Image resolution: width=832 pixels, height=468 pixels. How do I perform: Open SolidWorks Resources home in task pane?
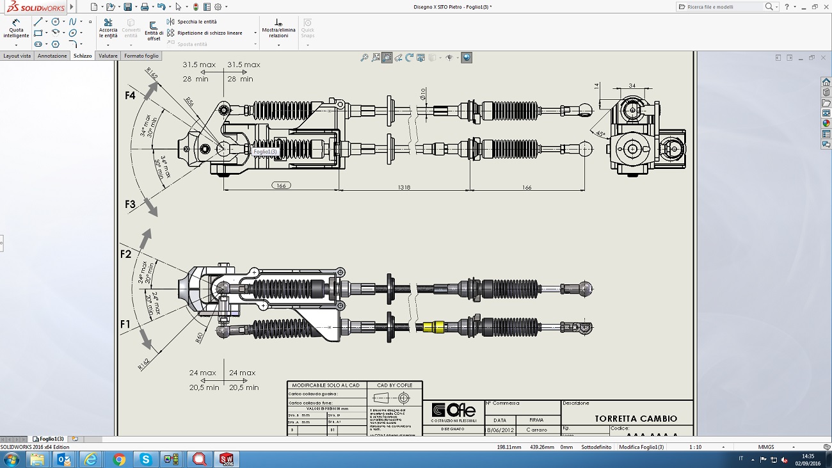tap(826, 82)
